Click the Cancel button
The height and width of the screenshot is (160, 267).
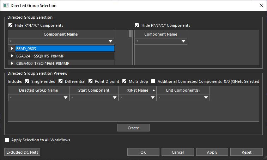[x=178, y=152]
